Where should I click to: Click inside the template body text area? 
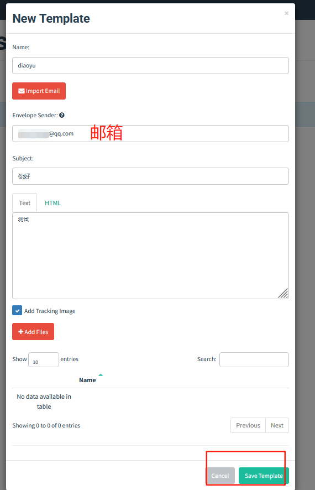point(150,256)
